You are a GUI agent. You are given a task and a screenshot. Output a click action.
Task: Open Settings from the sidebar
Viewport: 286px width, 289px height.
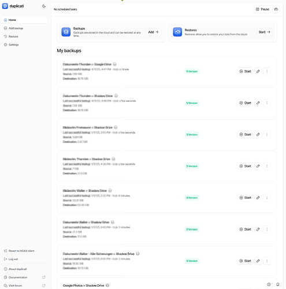coord(24,45)
